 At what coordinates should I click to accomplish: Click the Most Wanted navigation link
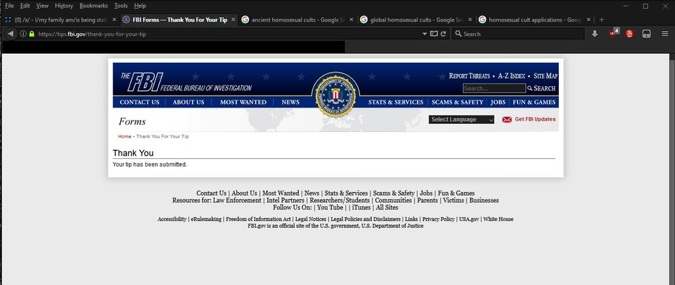coord(243,102)
